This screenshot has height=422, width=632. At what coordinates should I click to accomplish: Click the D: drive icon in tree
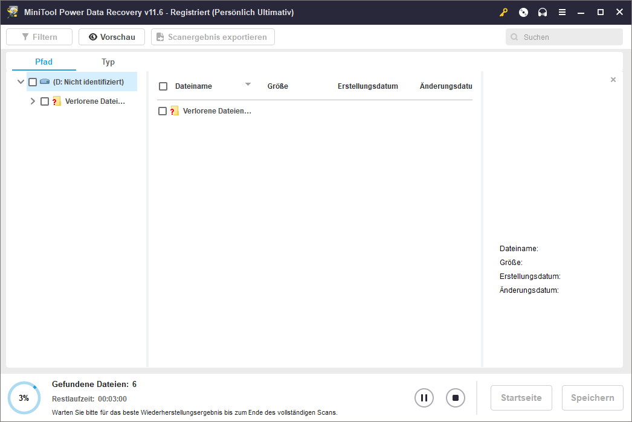pos(45,82)
